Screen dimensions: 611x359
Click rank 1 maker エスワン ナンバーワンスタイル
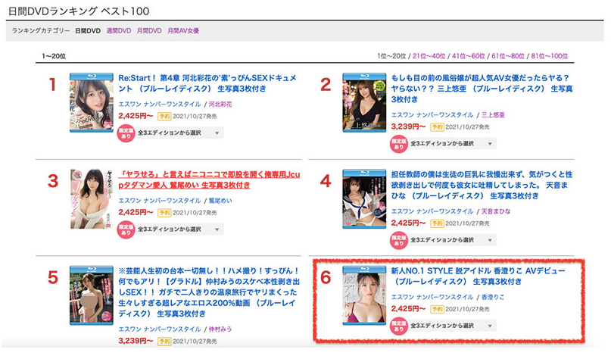click(x=159, y=104)
